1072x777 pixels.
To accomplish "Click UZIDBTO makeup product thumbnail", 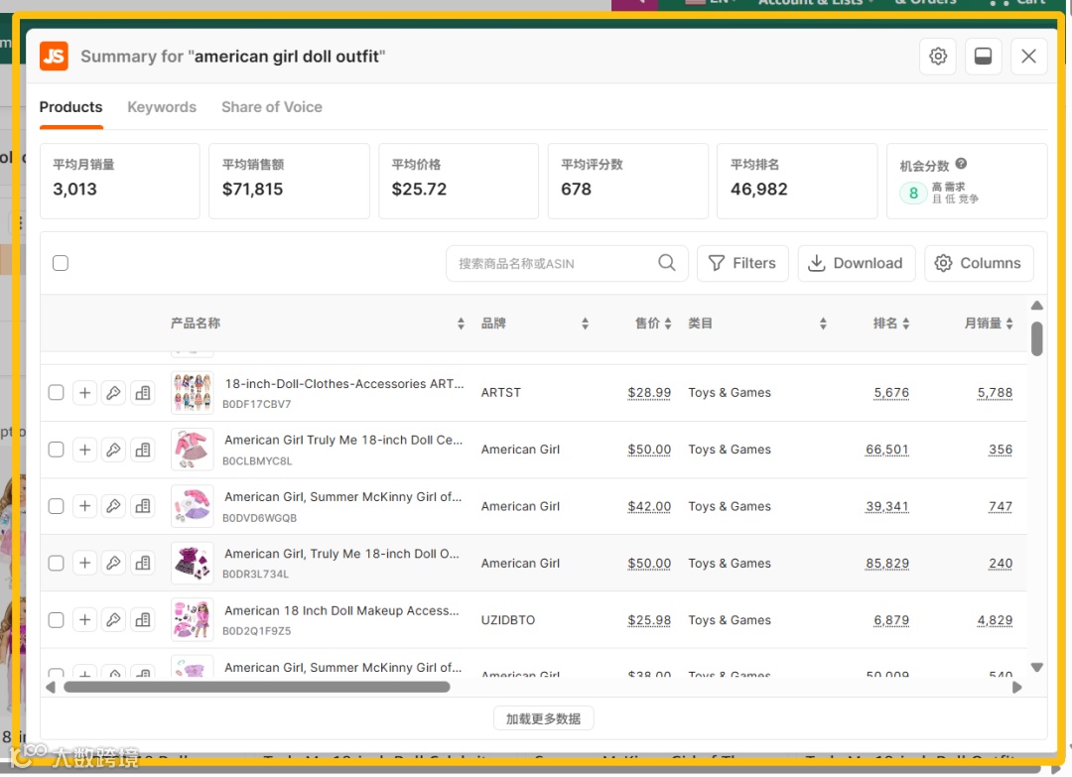I will [193, 620].
